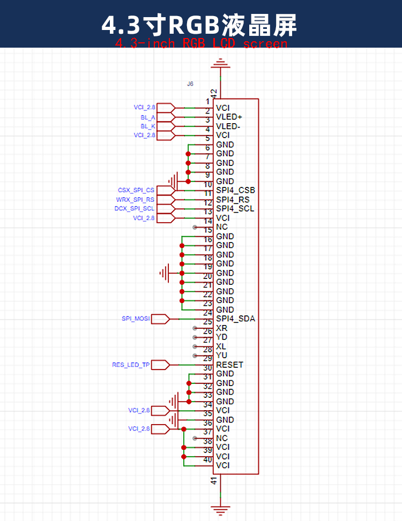The height and width of the screenshot is (521, 402).
Task: Select the RESET pin label
Action: click(x=229, y=365)
